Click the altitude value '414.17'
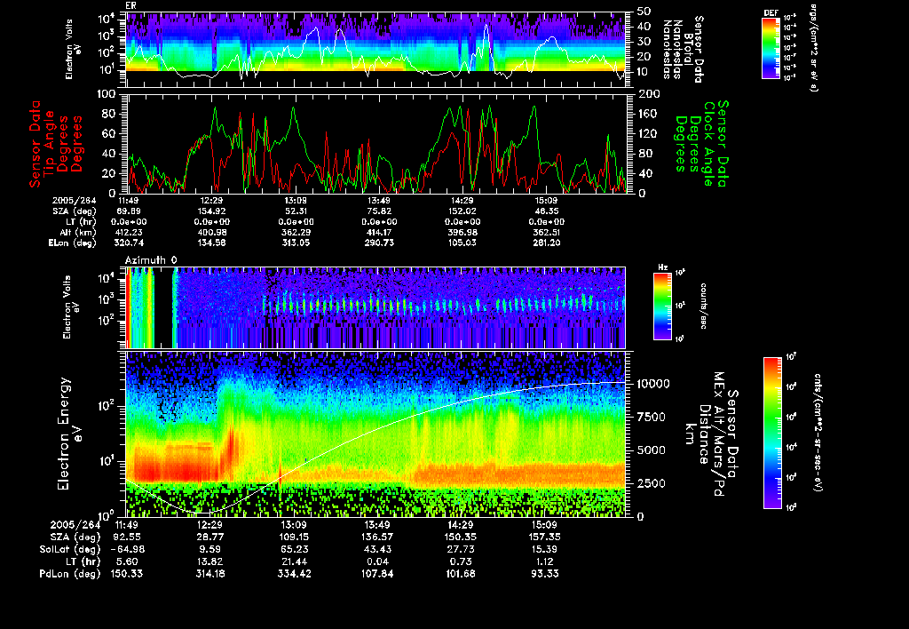Viewport: 909px width, 629px height. [379, 233]
